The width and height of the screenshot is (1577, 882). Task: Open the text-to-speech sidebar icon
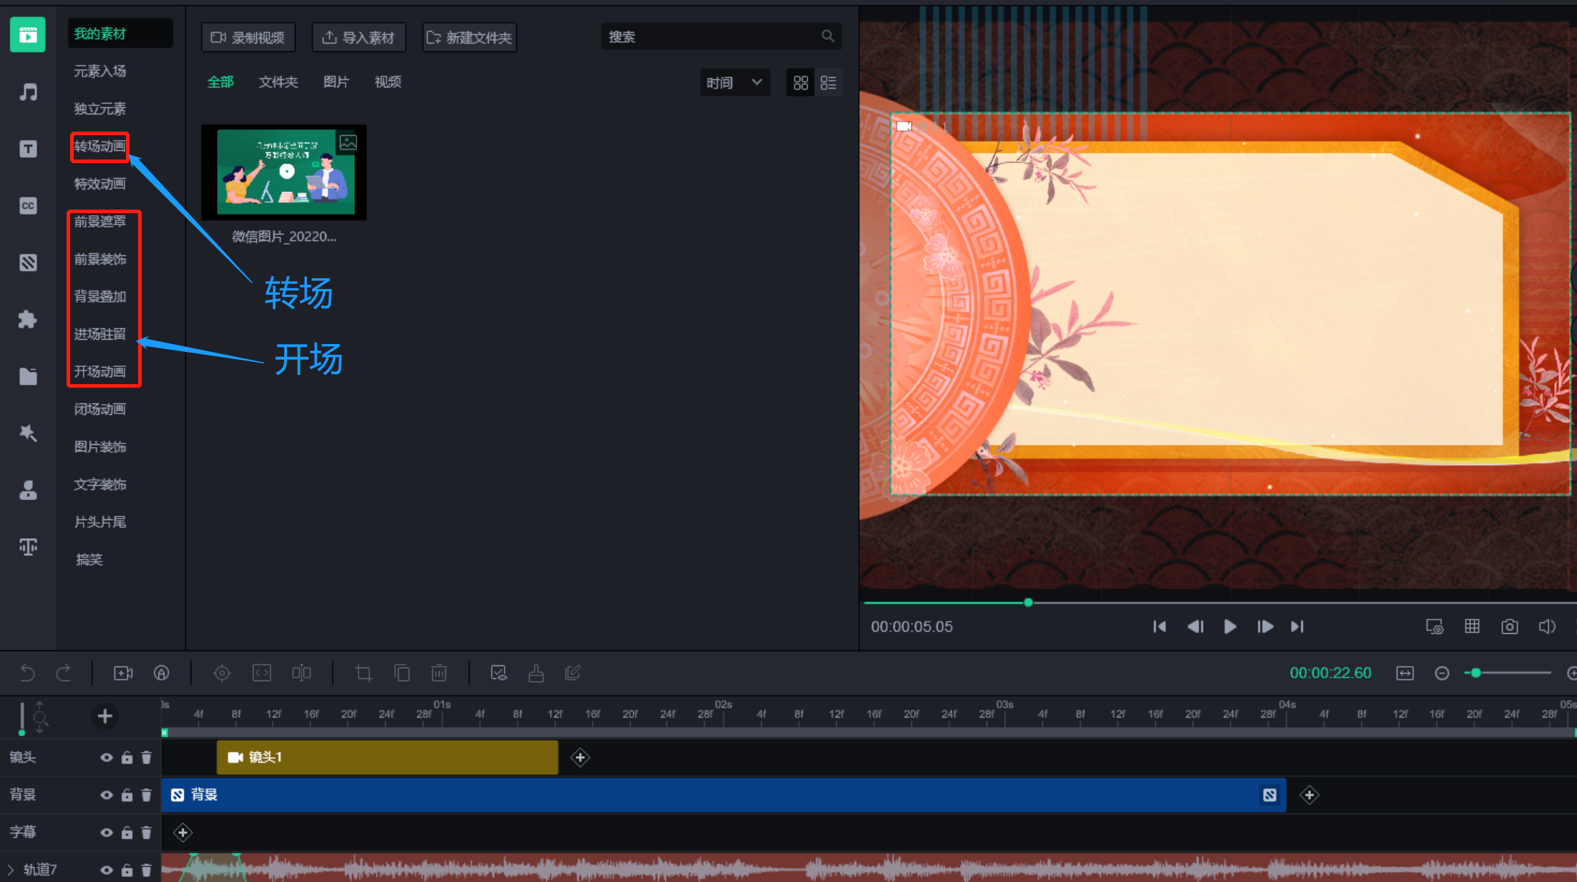click(x=28, y=547)
